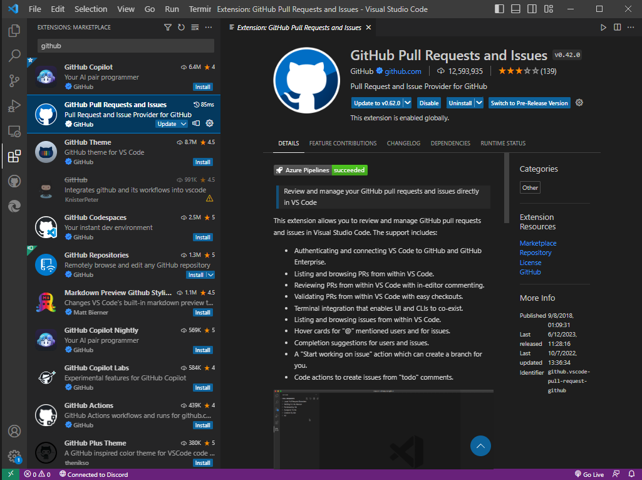Open the Repository resource link

[536, 253]
